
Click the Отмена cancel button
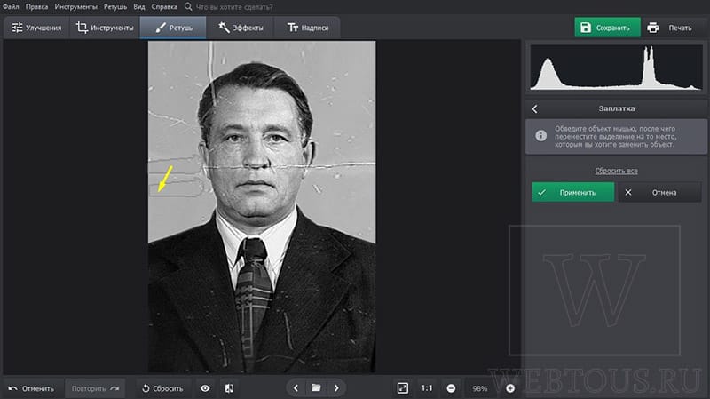click(659, 192)
